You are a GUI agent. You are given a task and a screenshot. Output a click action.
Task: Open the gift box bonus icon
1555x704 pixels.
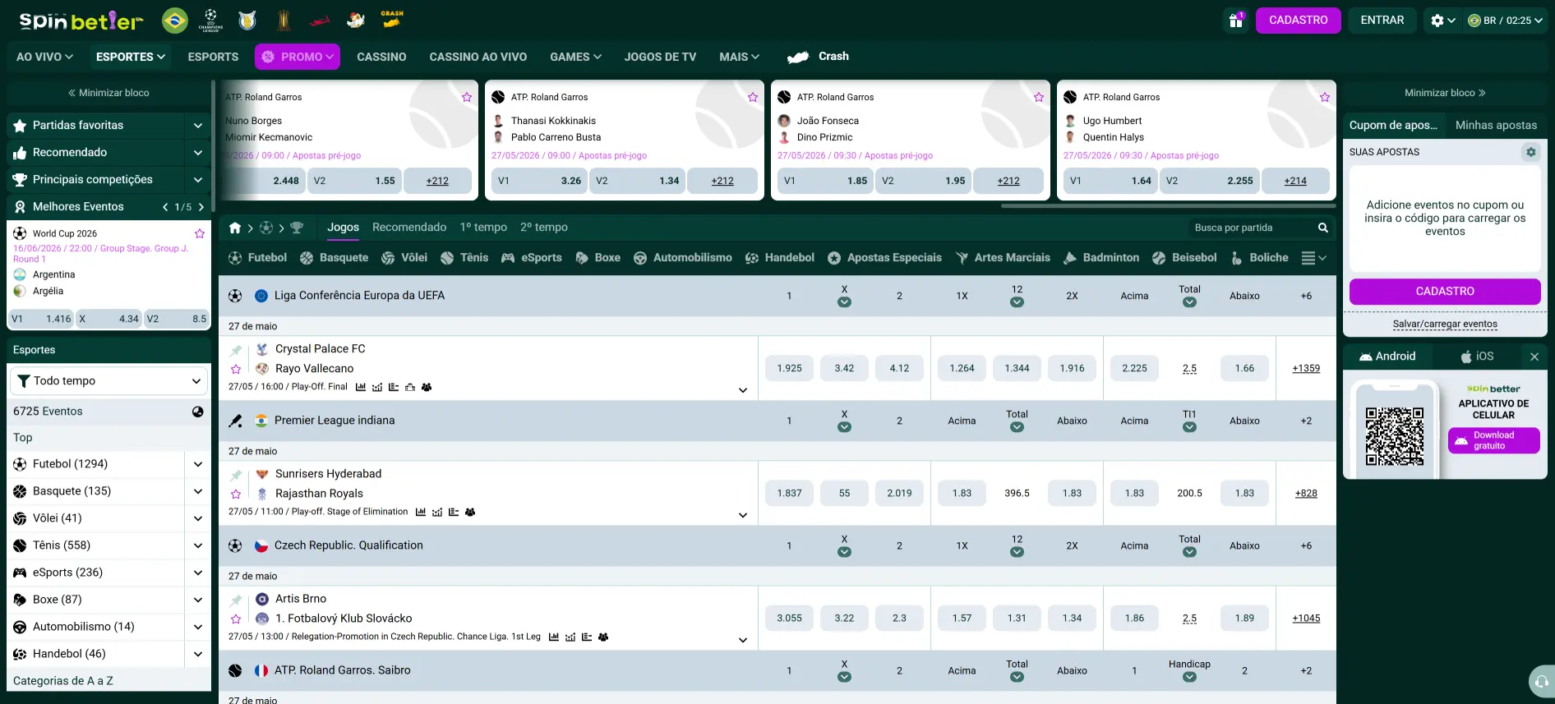(1236, 21)
